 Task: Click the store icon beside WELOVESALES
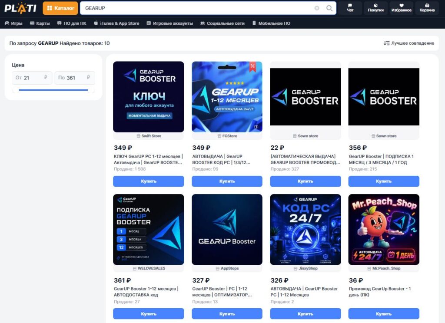[x=135, y=268]
